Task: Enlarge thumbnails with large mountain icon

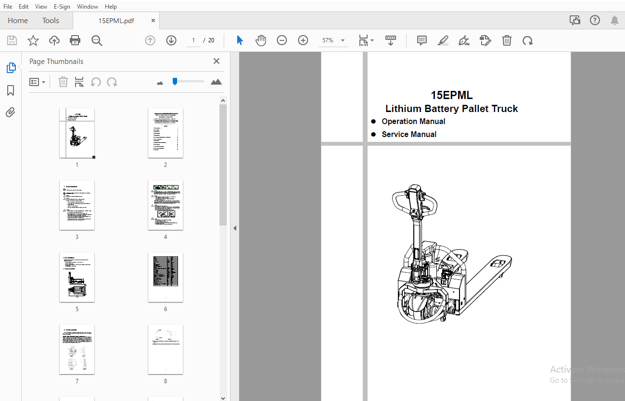Action: click(x=217, y=82)
